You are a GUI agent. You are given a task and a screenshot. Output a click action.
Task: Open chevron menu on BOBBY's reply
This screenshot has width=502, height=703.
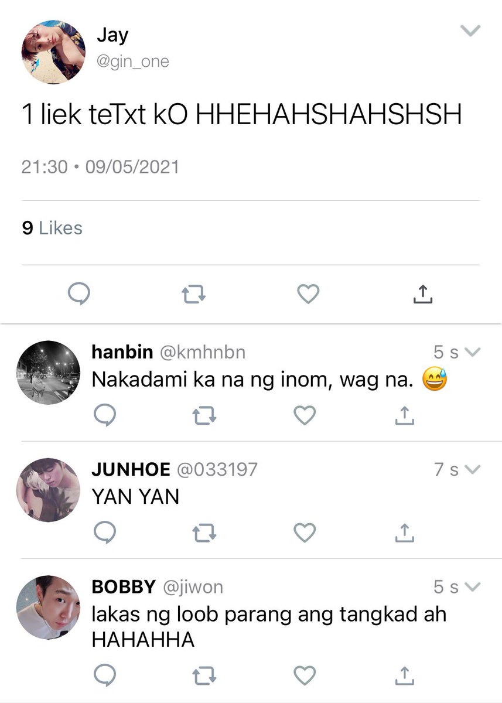[472, 586]
